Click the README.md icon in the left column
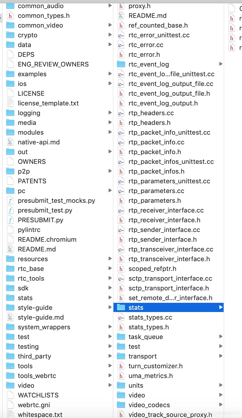Screen dimensions: 242x418 pos(10,249)
